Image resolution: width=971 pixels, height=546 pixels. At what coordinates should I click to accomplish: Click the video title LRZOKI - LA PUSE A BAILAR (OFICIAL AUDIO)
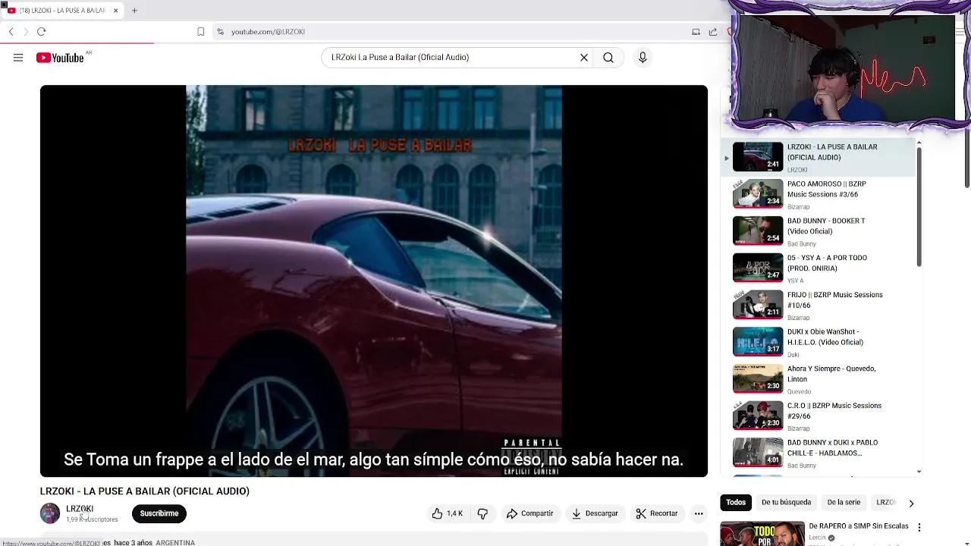coord(144,491)
